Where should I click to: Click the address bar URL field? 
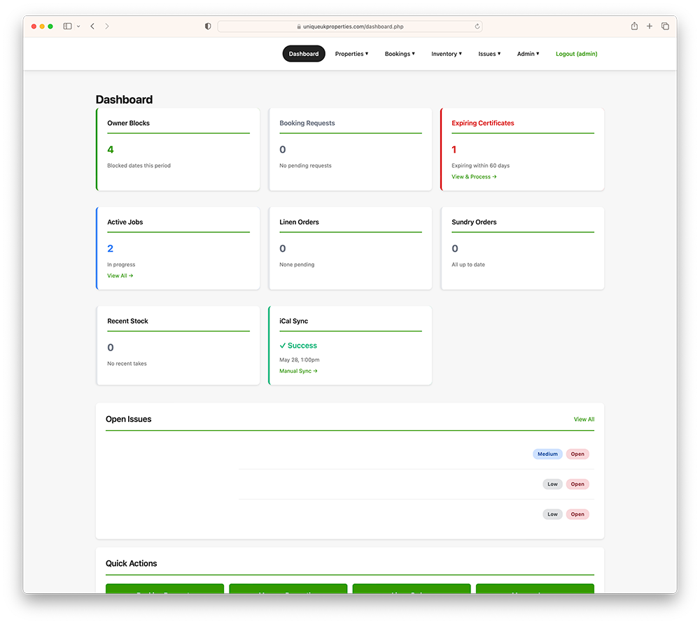point(349,27)
